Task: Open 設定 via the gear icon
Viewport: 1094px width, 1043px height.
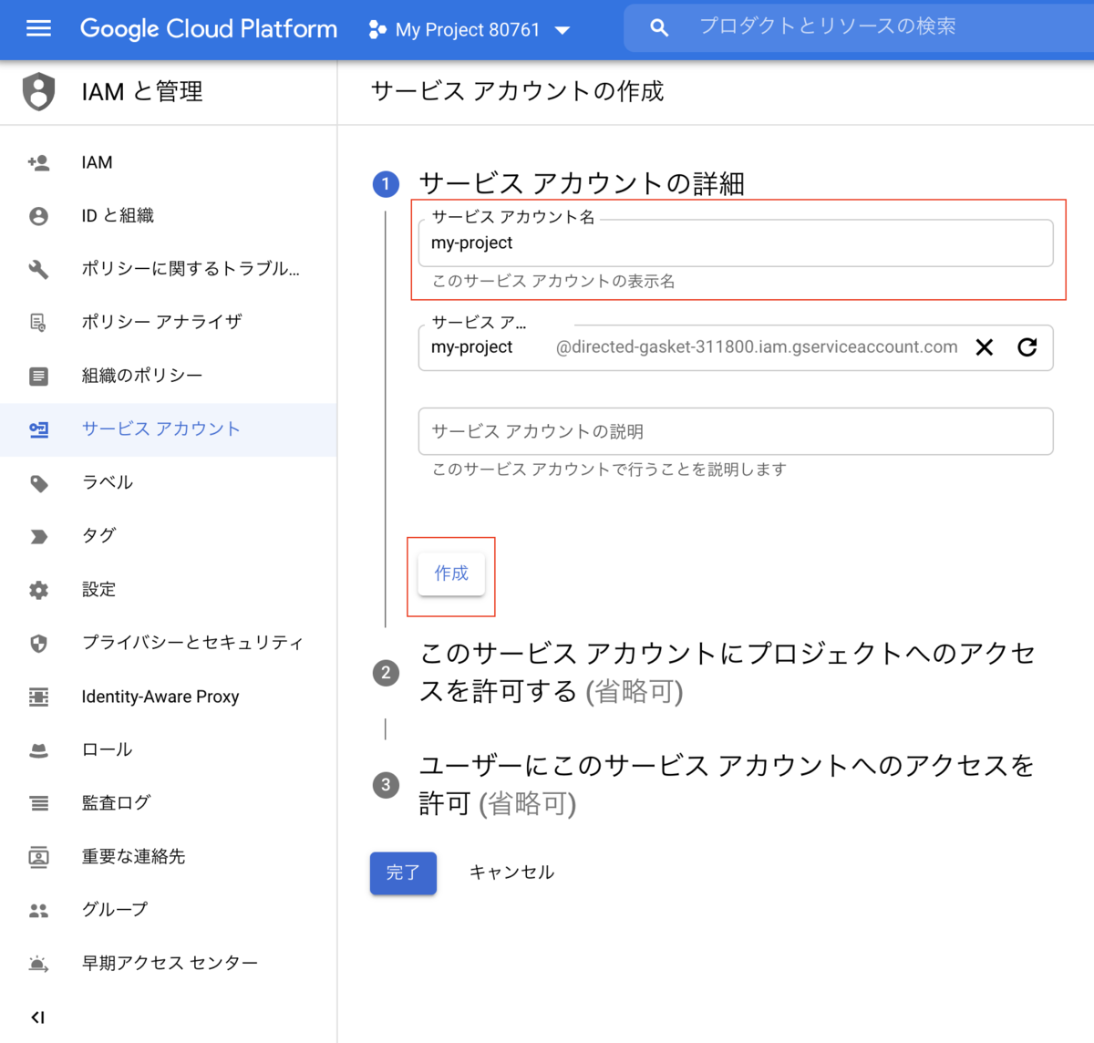Action: [38, 589]
